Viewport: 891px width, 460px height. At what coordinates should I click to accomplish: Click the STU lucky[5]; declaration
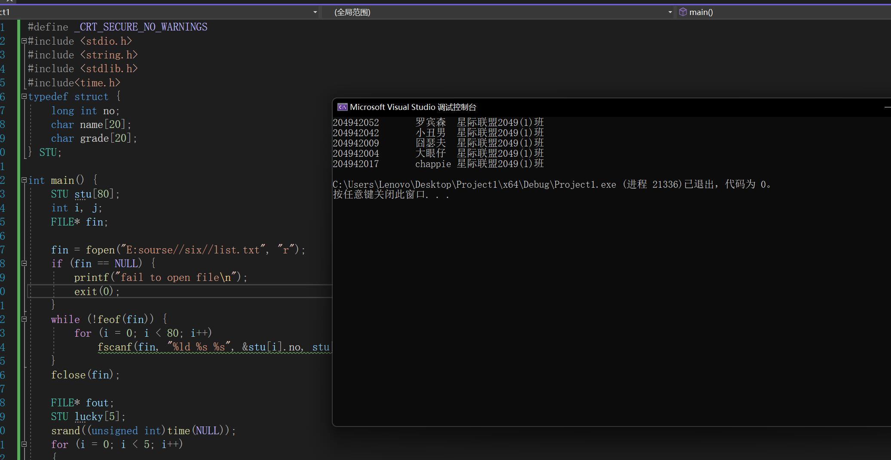[89, 417]
